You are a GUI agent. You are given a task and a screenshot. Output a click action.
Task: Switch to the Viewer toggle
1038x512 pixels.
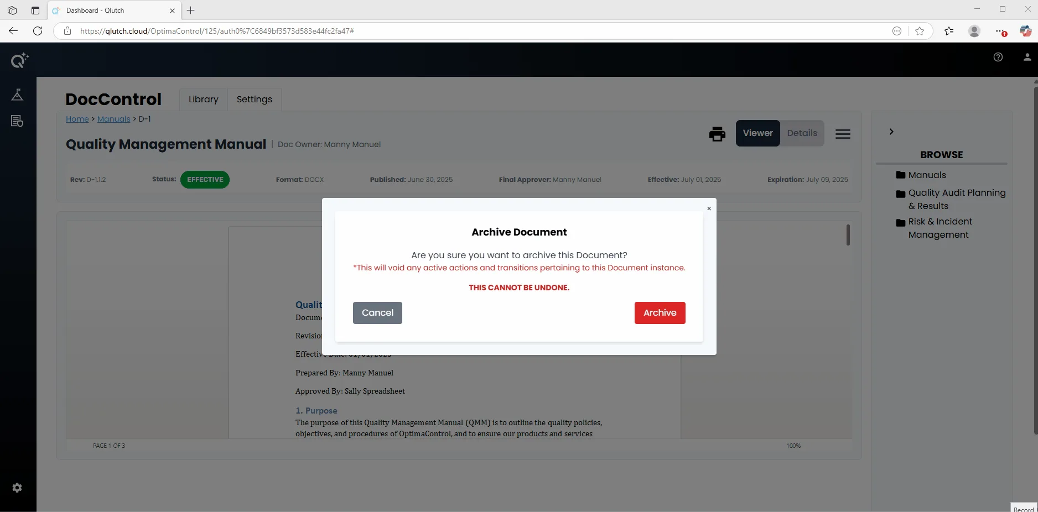[x=757, y=133]
